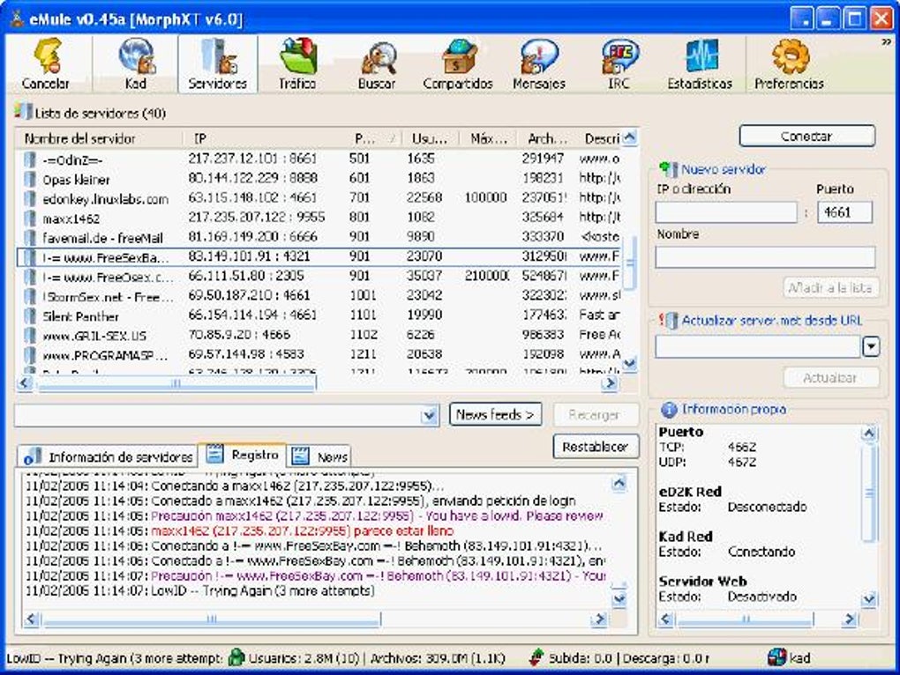
Task: Open the Estadísticas view
Action: [x=700, y=63]
